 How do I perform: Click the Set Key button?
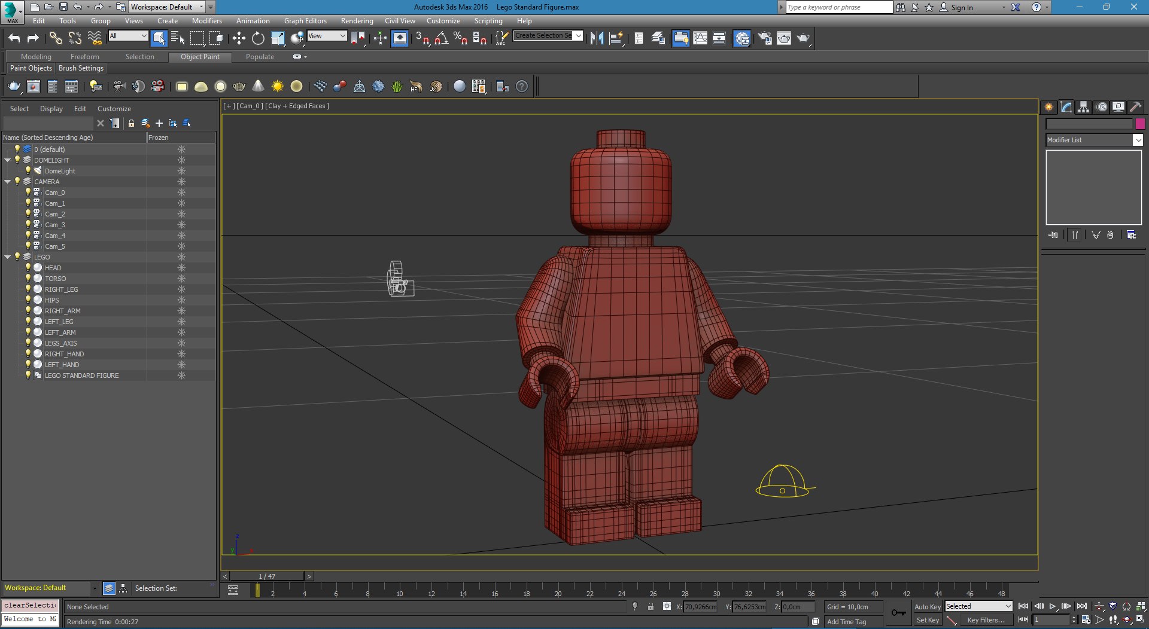point(928,620)
